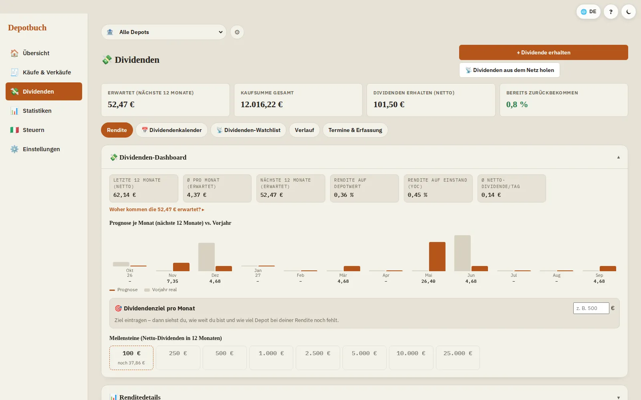Click the Steuern flag icon
The image size is (641, 400).
tap(14, 130)
